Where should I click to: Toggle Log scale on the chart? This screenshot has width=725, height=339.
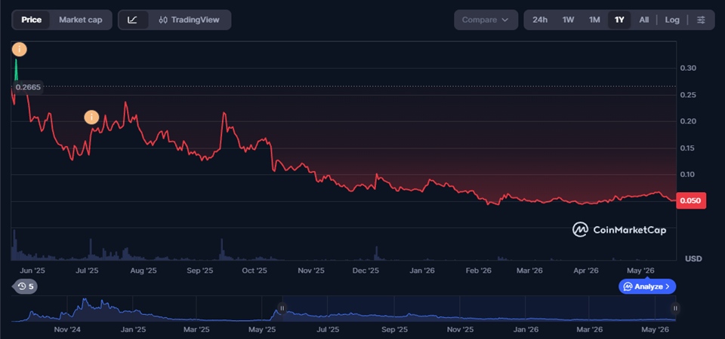(x=672, y=20)
